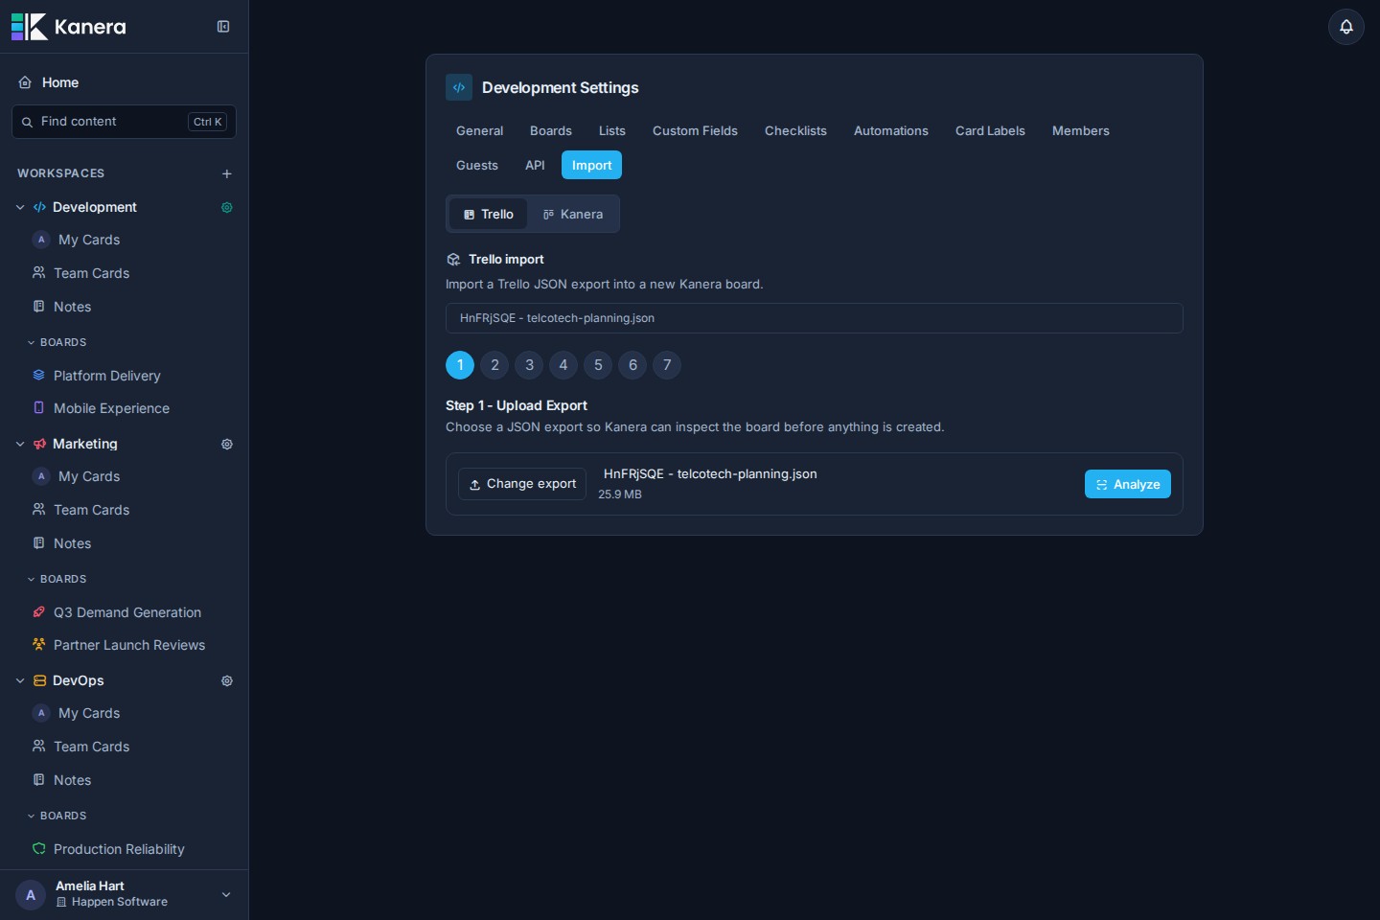Click Notes icon under DevOps

point(39,780)
